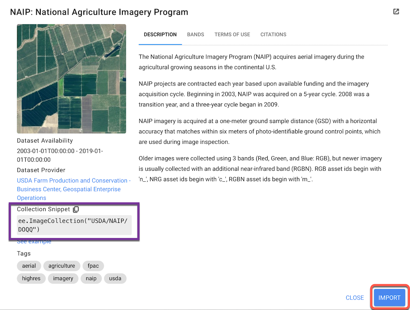Image resolution: width=410 pixels, height=310 pixels.
Task: Select the naip tag chip
Action: (91, 279)
